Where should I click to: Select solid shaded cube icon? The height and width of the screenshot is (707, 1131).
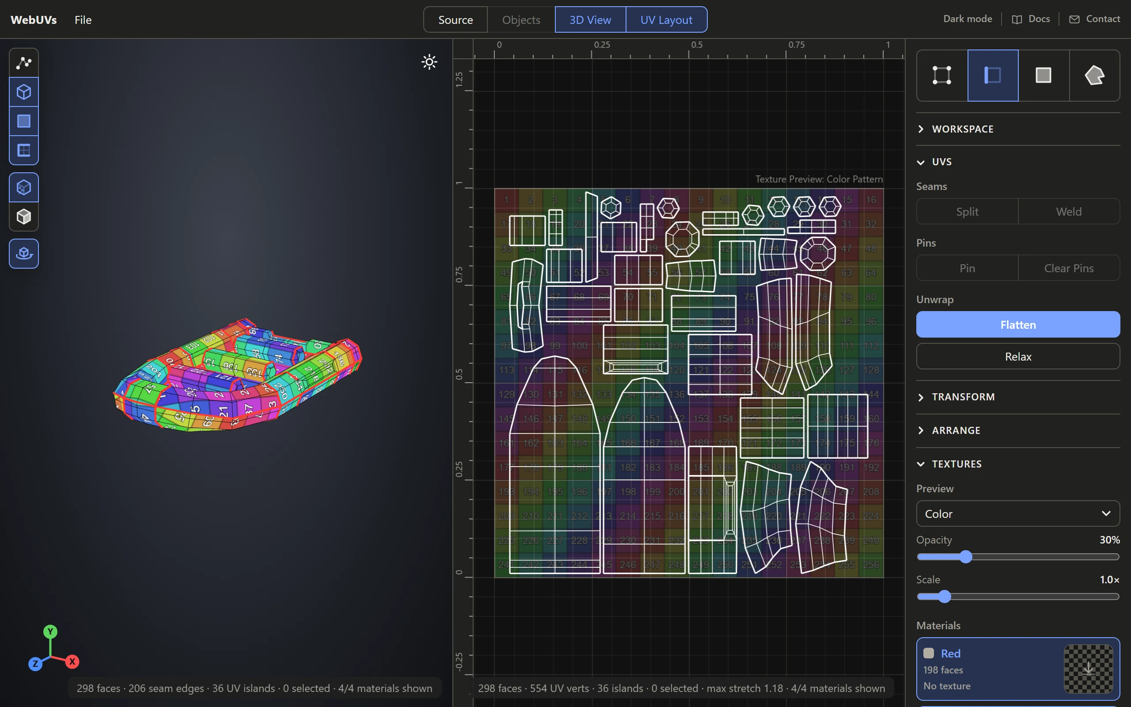(24, 217)
